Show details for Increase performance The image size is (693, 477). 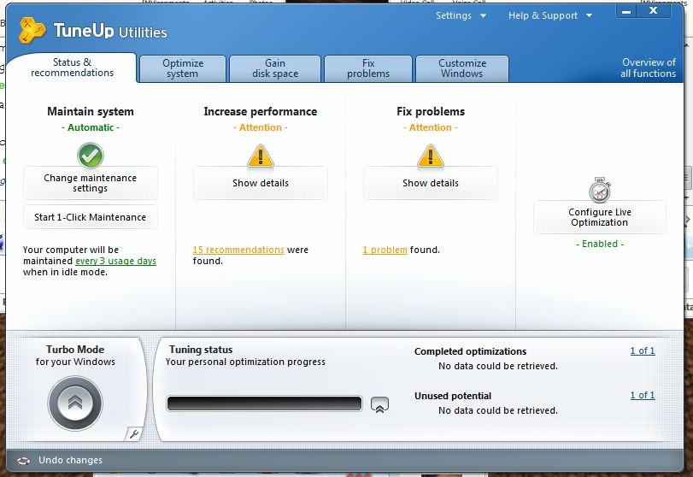click(261, 183)
